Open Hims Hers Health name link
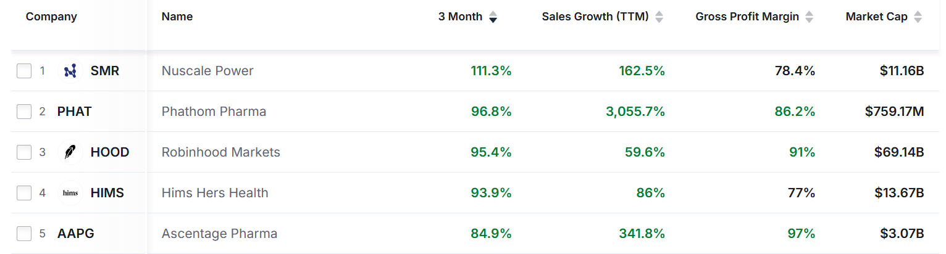 [215, 193]
